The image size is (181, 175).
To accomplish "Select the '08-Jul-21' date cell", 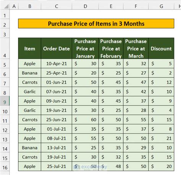I will tap(57, 138).
